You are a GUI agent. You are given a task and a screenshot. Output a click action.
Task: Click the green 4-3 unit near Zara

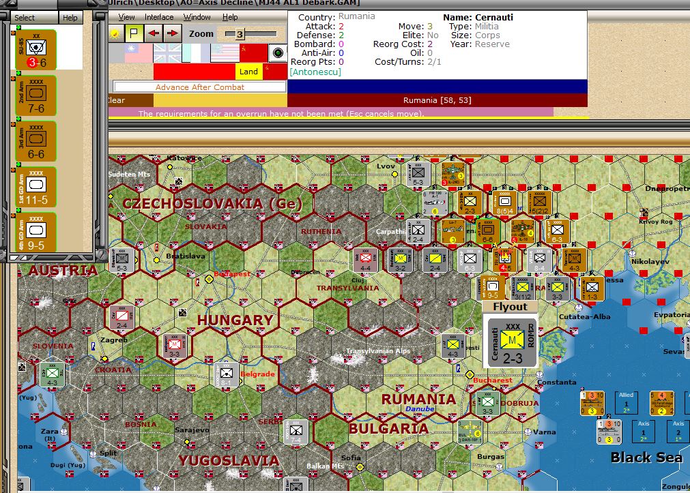click(x=52, y=375)
